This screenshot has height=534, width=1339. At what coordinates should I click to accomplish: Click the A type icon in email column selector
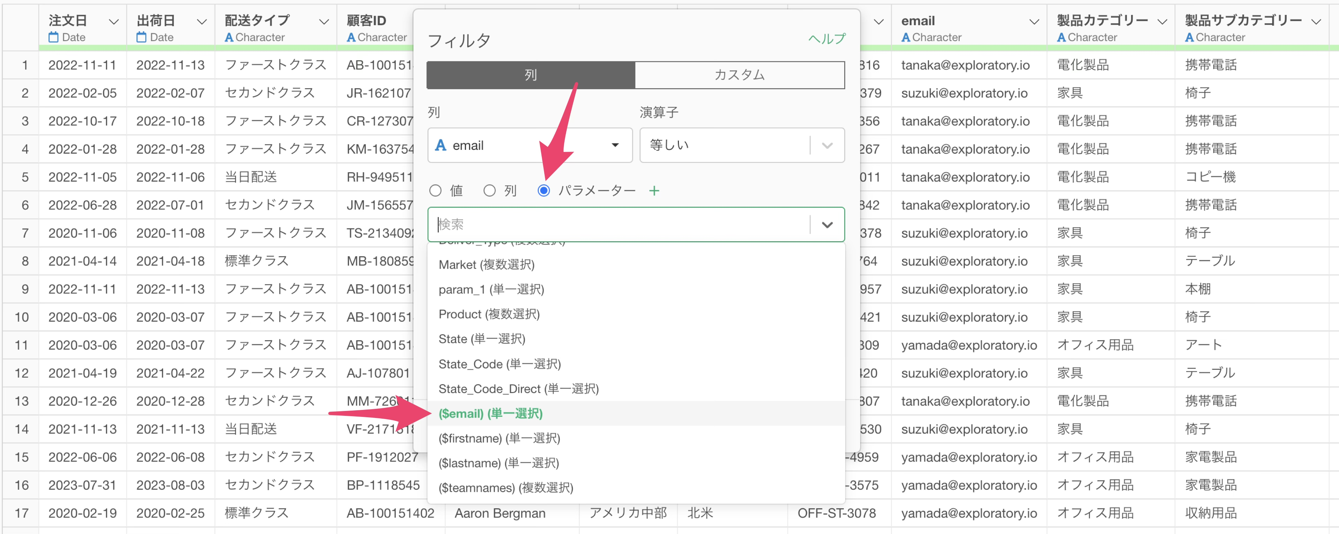click(440, 145)
